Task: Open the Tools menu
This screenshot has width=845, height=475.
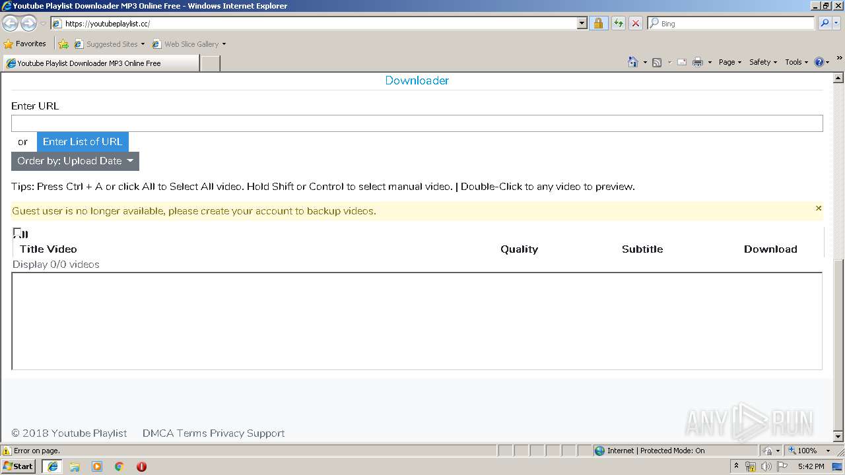Action: click(797, 62)
